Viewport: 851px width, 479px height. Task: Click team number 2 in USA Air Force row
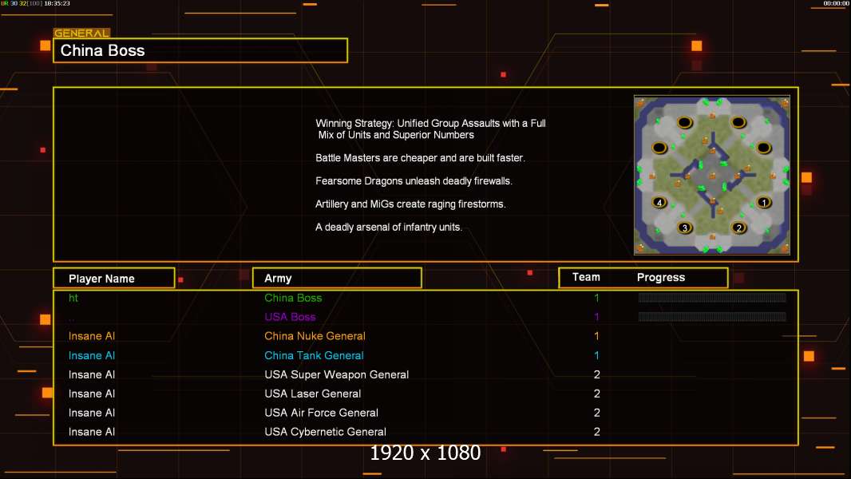[x=597, y=412]
